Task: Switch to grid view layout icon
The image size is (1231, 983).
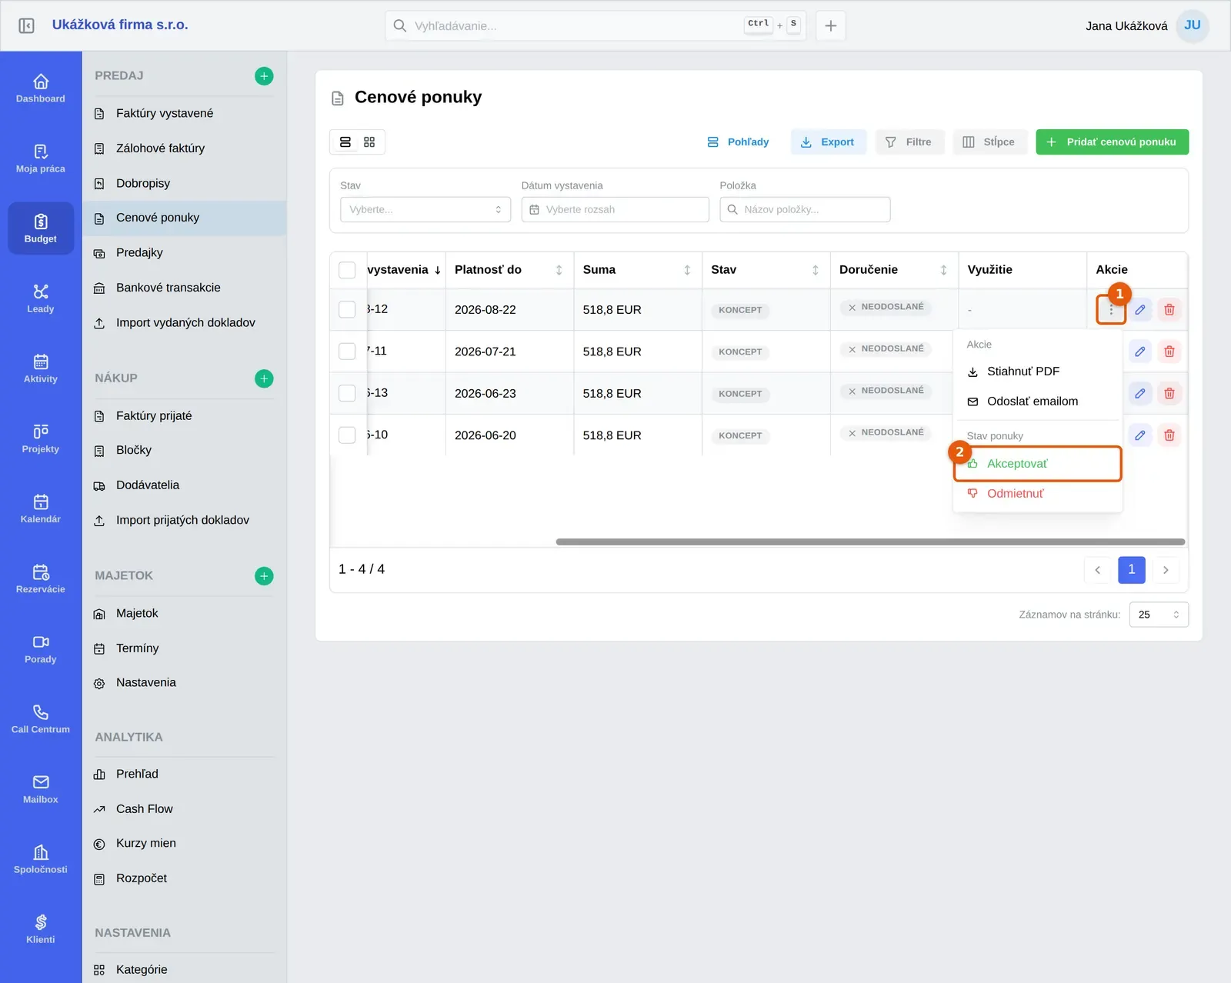Action: pos(369,142)
